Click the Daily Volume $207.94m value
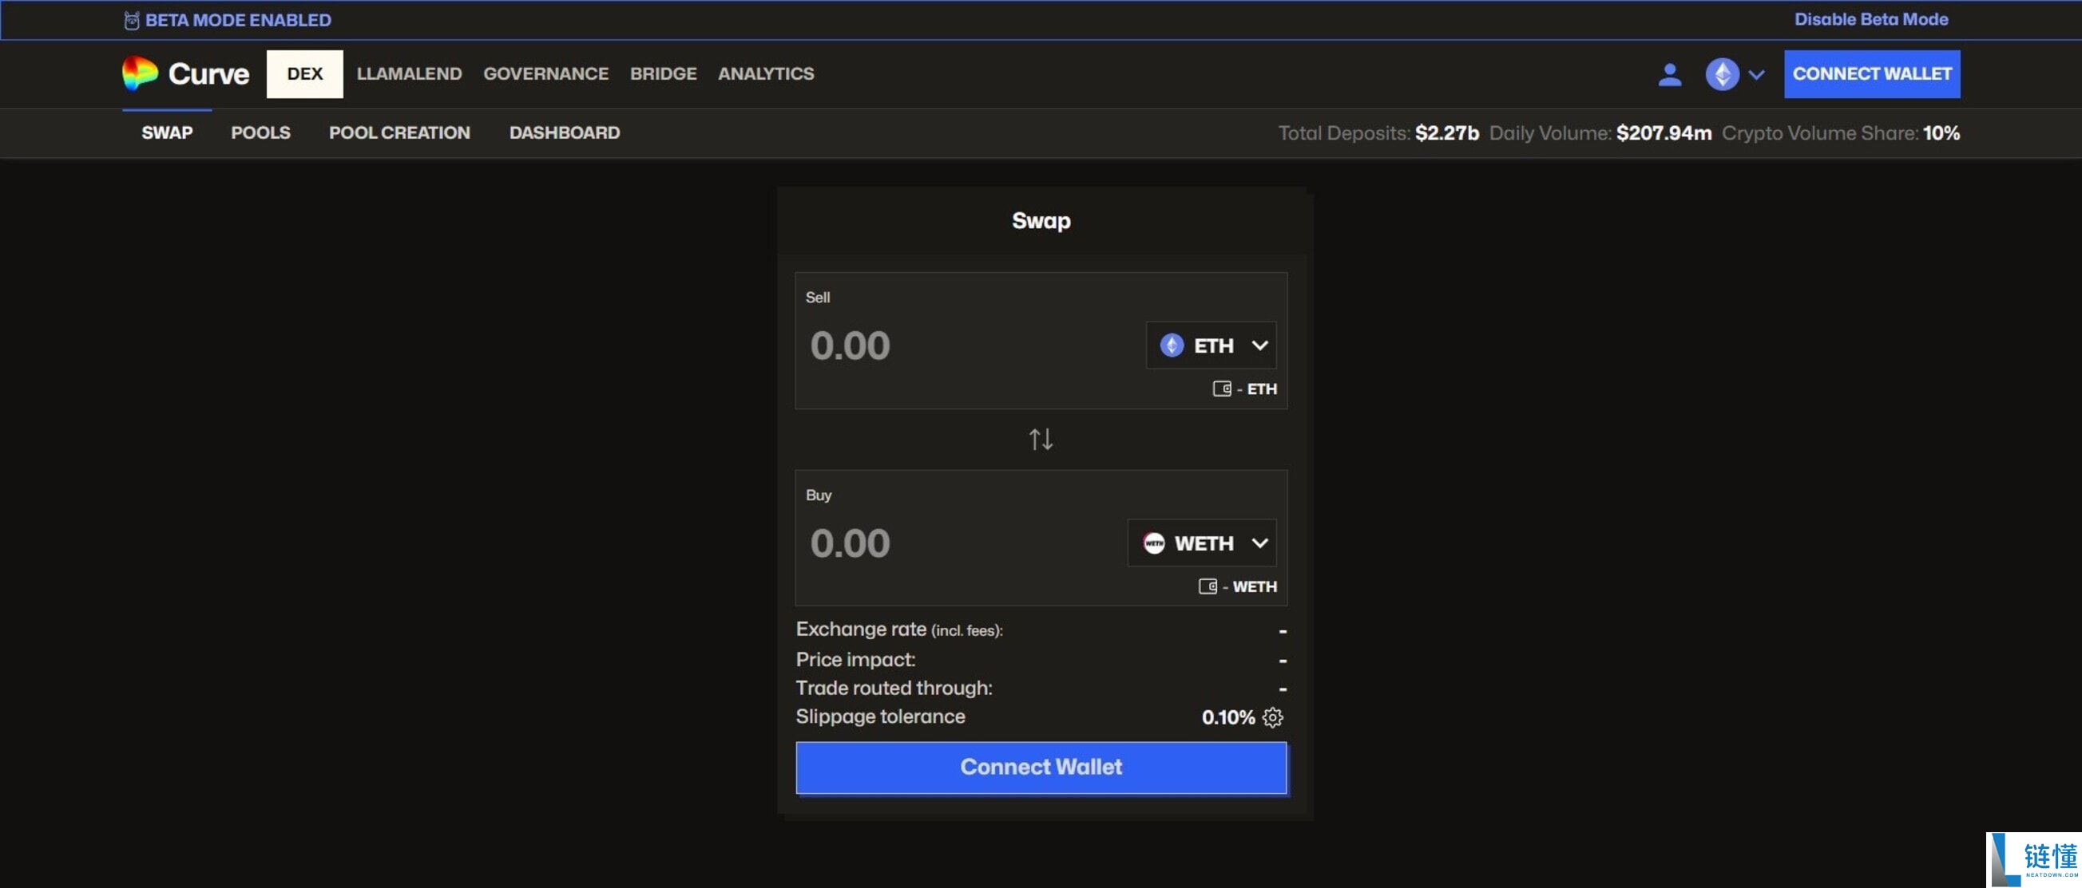 (1664, 133)
